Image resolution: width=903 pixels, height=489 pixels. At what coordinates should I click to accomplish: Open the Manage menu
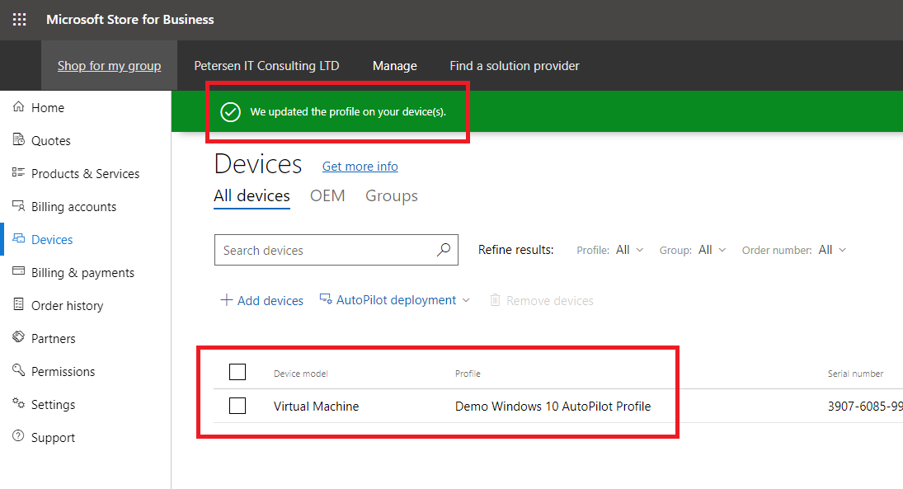(x=394, y=66)
